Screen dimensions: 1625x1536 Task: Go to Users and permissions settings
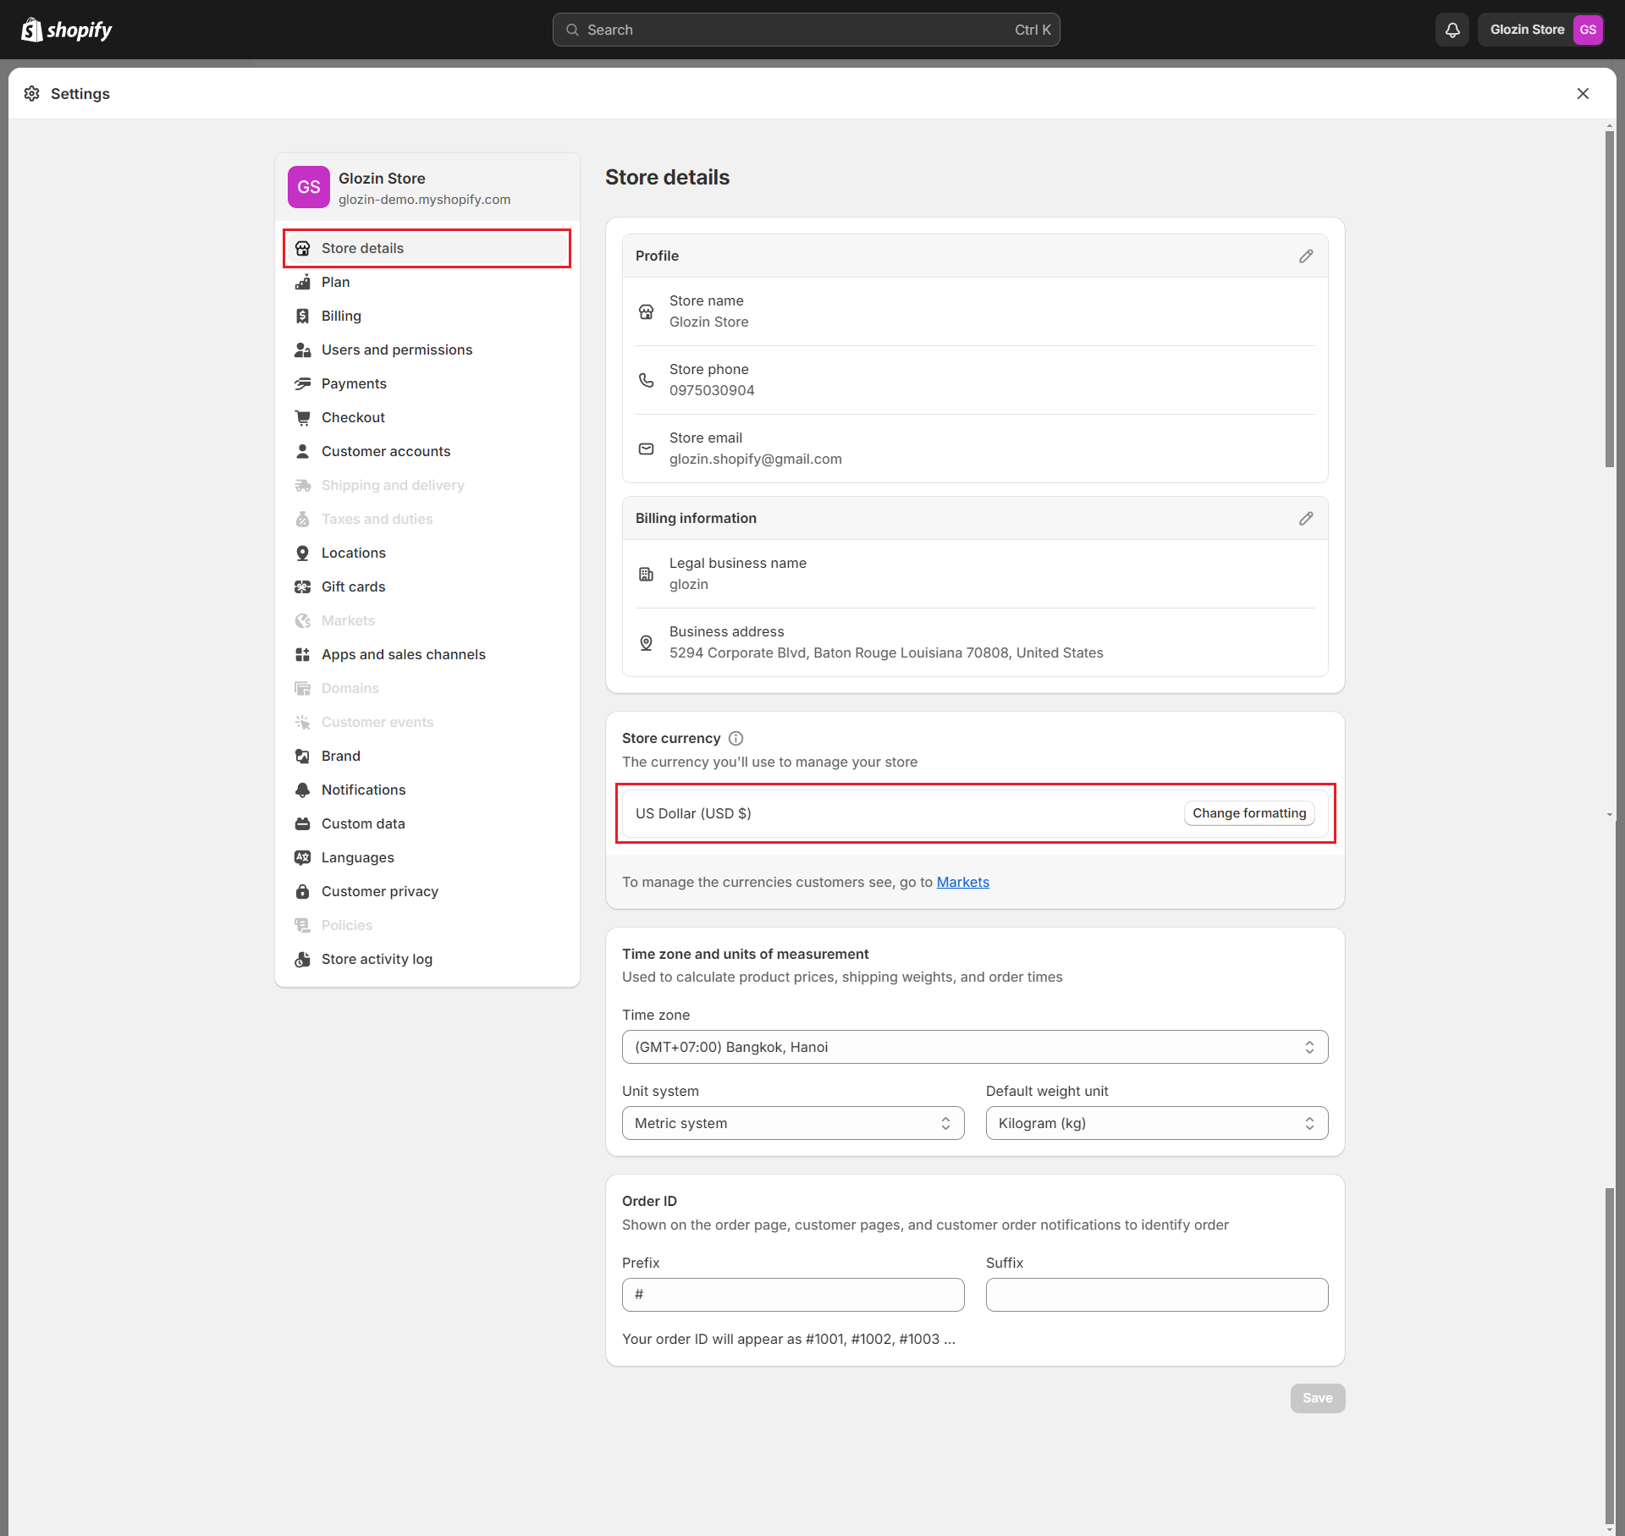(396, 350)
